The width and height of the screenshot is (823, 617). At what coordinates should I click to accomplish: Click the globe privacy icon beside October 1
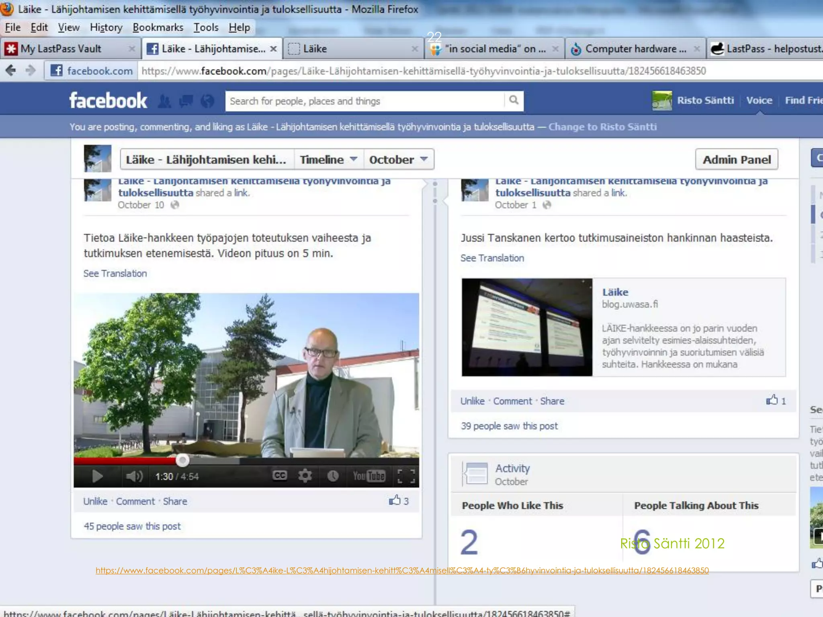point(547,205)
